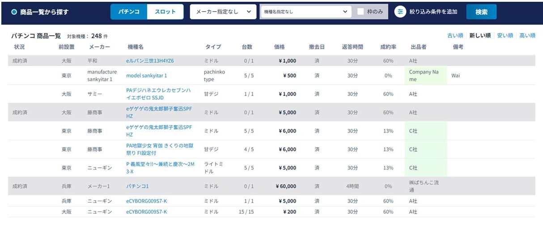
Task: Sort by 安い順
Action: point(505,36)
